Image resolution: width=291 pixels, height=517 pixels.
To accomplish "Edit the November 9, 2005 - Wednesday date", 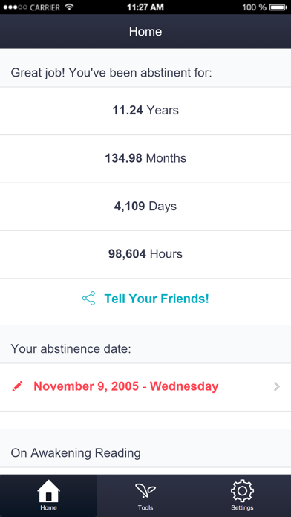I will pyautogui.click(x=126, y=386).
